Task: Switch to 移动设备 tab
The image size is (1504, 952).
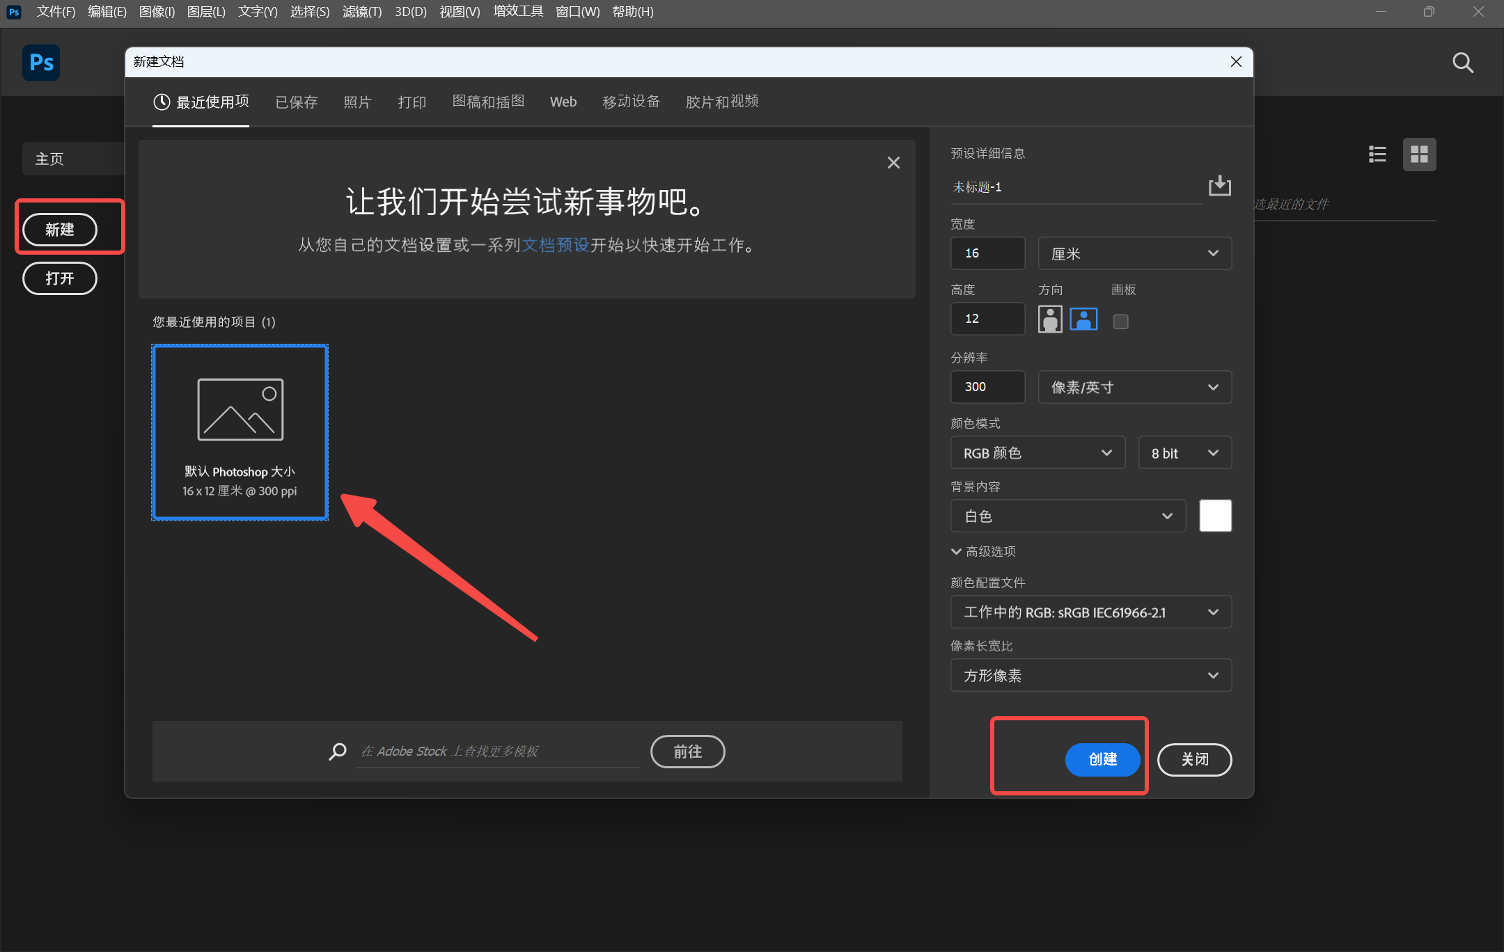Action: click(632, 102)
